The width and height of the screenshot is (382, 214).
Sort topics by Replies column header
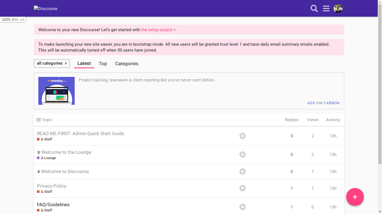292,120
